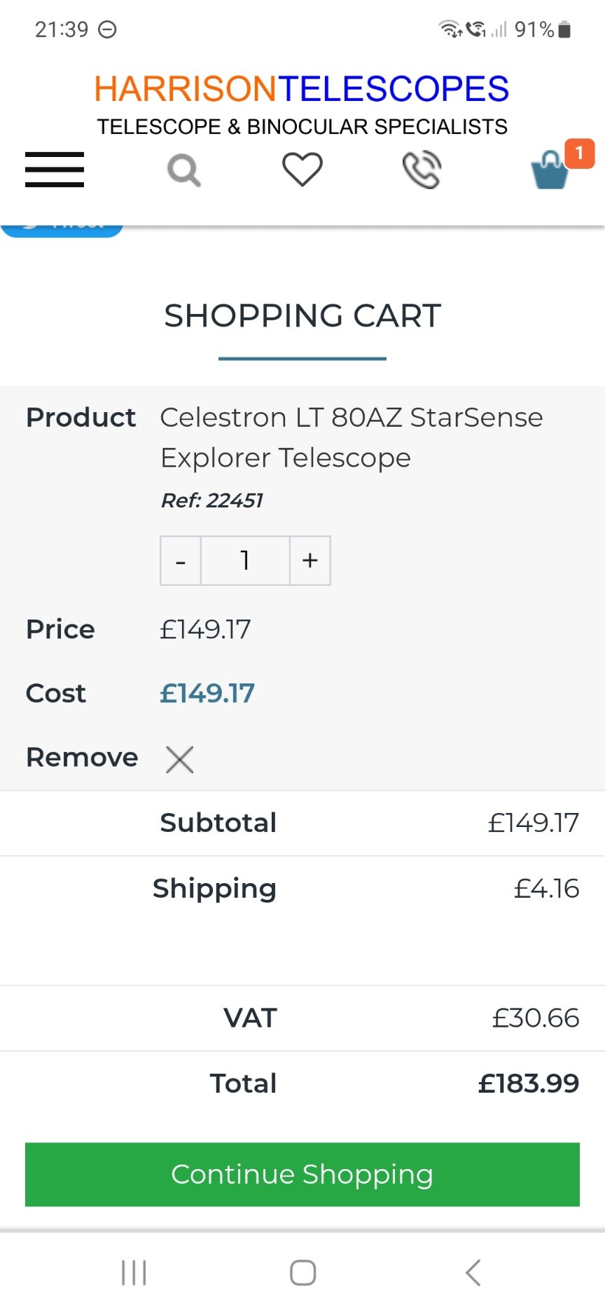Remove the telescope with X icon
The height and width of the screenshot is (1312, 605).
tap(179, 759)
